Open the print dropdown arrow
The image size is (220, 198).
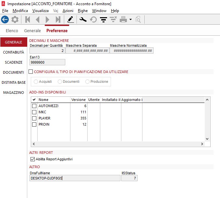[x=131, y=19]
